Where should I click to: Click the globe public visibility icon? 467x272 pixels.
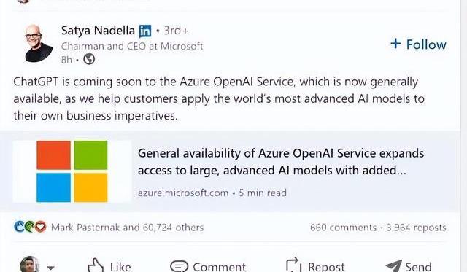click(89, 59)
